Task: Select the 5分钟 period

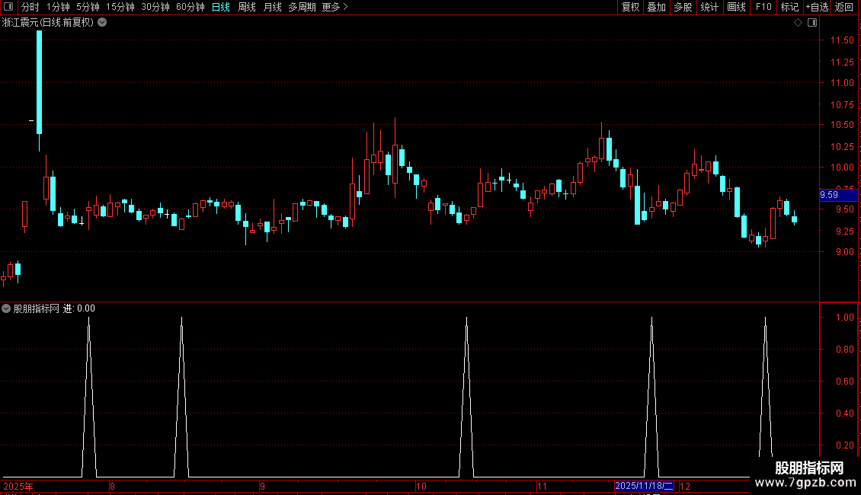Action: [88, 7]
